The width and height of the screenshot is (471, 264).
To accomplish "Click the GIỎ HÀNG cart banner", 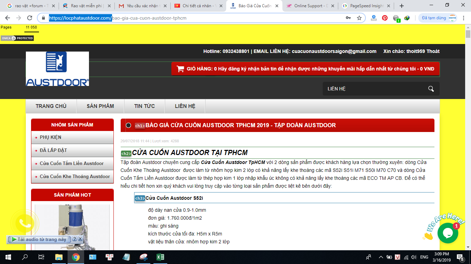I will (x=305, y=69).
